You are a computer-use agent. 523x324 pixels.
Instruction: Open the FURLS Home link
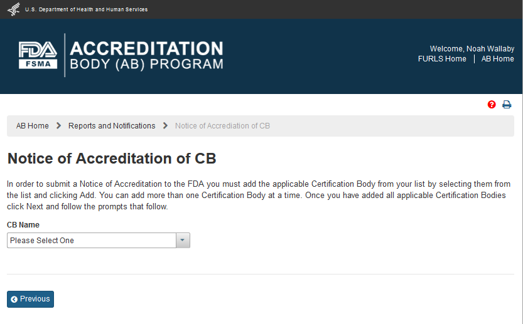(x=442, y=59)
